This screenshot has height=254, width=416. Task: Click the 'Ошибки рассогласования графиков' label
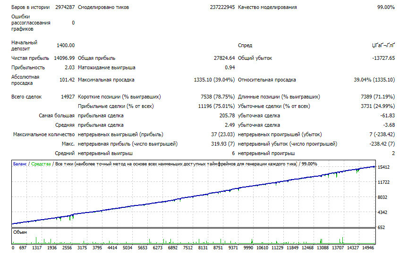click(31, 23)
